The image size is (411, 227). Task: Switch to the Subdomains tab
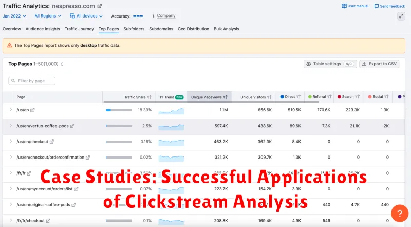(161, 29)
